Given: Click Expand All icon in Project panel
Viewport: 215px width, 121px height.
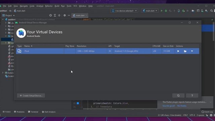Looking at the screenshot, I should pos(55,15).
